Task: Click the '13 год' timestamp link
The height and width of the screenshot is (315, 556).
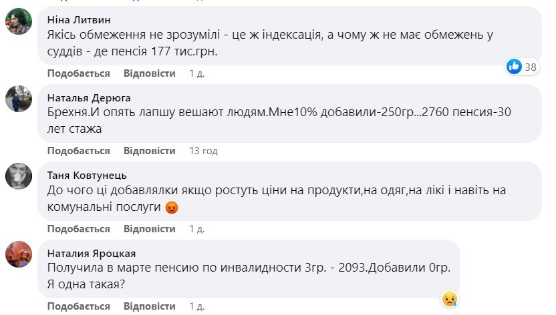Action: coord(203,151)
